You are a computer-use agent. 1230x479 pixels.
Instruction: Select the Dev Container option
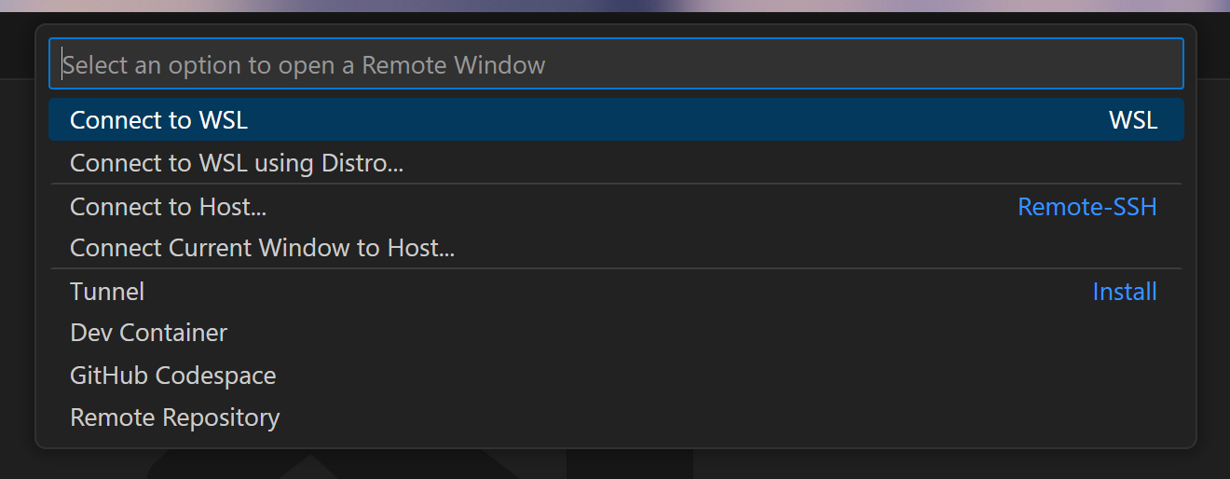tap(148, 333)
